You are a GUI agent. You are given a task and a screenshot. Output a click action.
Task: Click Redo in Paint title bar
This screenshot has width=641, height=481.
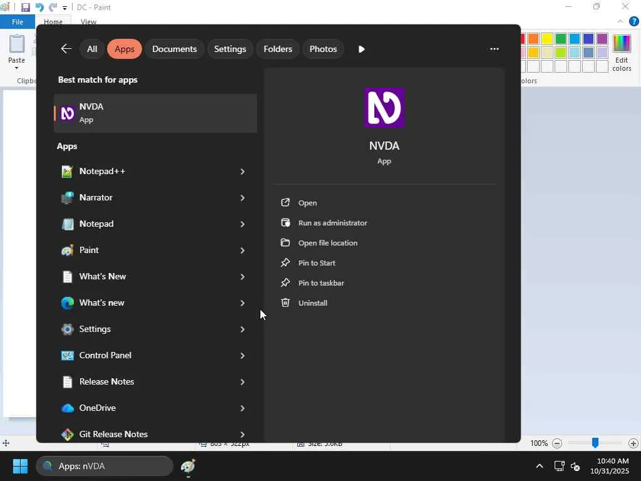tap(53, 8)
